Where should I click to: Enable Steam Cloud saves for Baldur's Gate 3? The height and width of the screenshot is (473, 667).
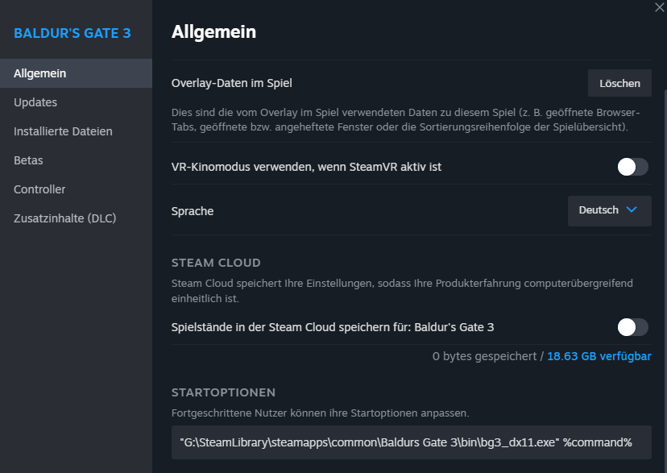pos(632,326)
